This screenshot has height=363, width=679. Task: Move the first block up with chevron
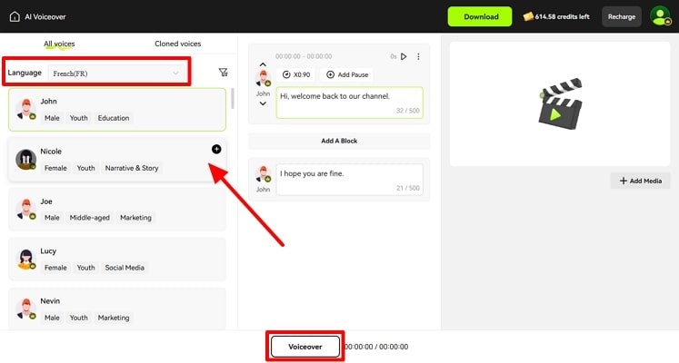click(263, 64)
